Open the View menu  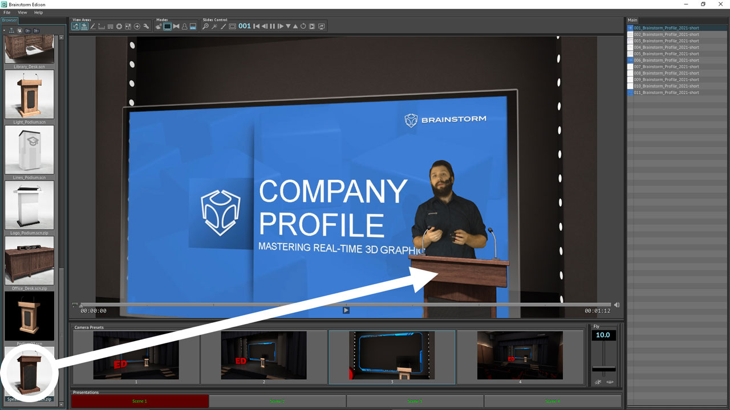point(22,12)
